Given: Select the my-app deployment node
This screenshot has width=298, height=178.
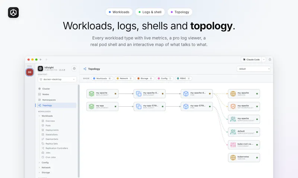Looking at the screenshot, I should 102,107.
